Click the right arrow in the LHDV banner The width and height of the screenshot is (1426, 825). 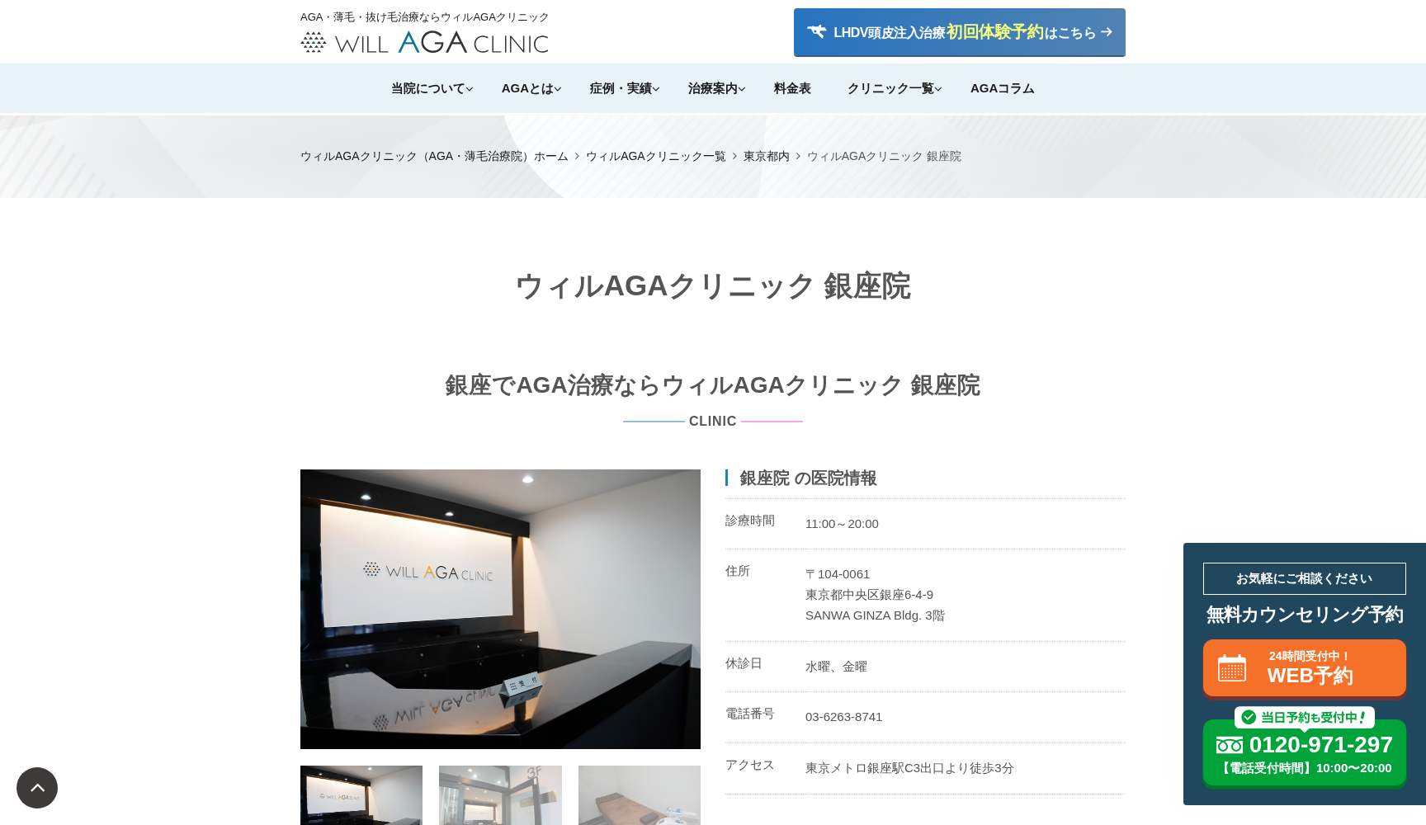(x=1107, y=32)
